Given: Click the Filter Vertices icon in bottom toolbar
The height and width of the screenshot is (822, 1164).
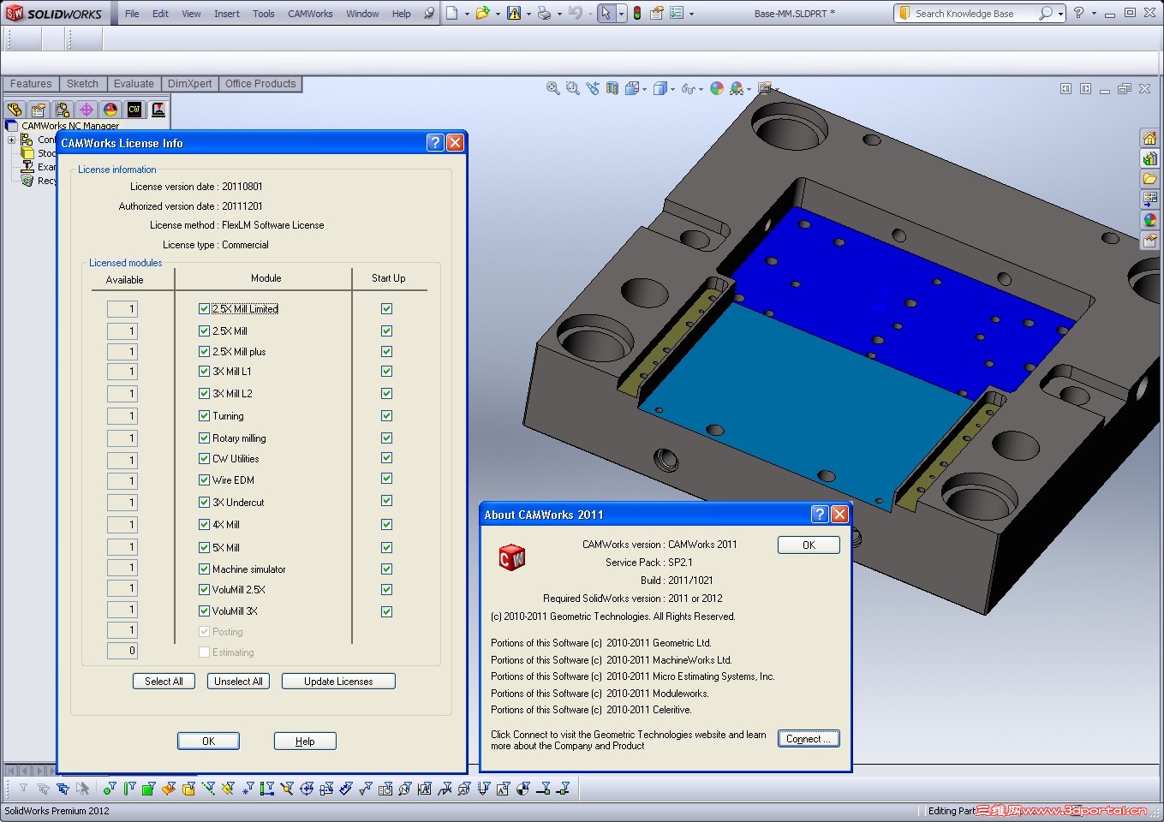Looking at the screenshot, I should click(x=110, y=789).
